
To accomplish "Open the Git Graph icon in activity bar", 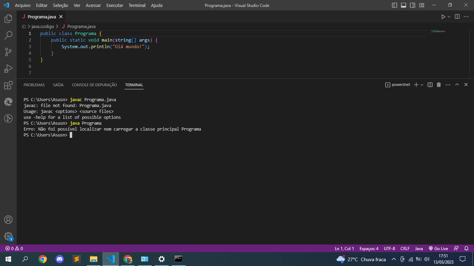I will 8,118.
